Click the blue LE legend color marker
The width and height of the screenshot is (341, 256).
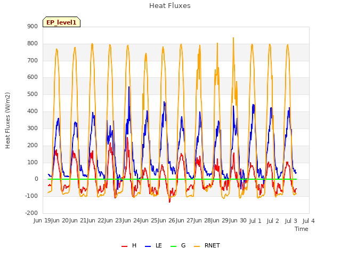(148, 246)
